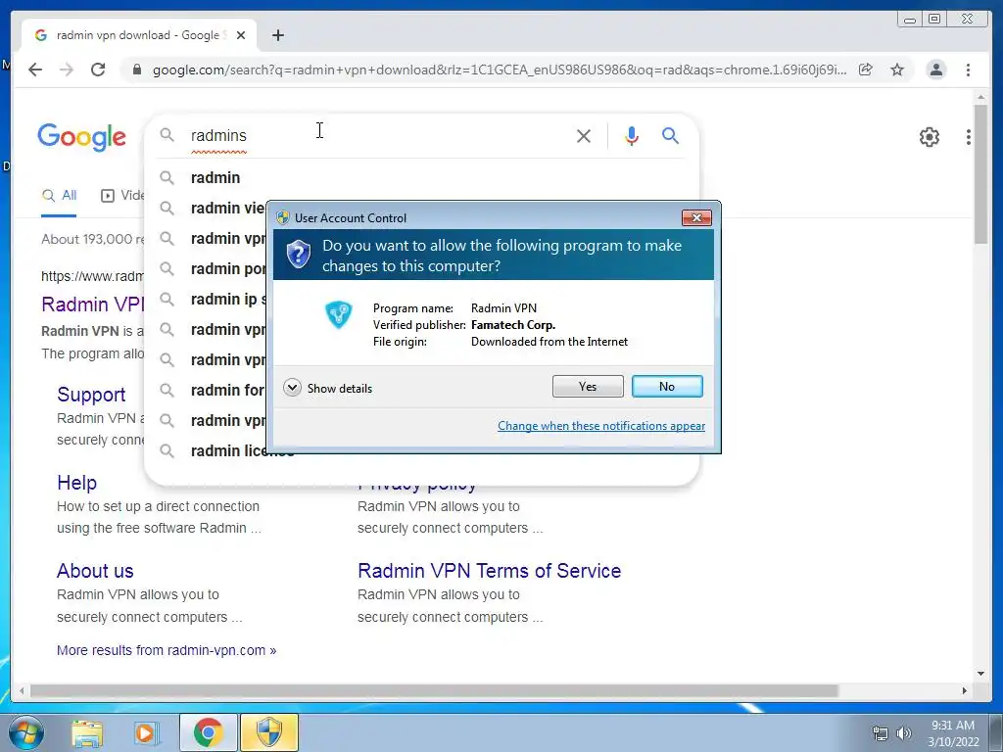1003x752 pixels.
Task: Select the All results tab
Action: (x=59, y=196)
